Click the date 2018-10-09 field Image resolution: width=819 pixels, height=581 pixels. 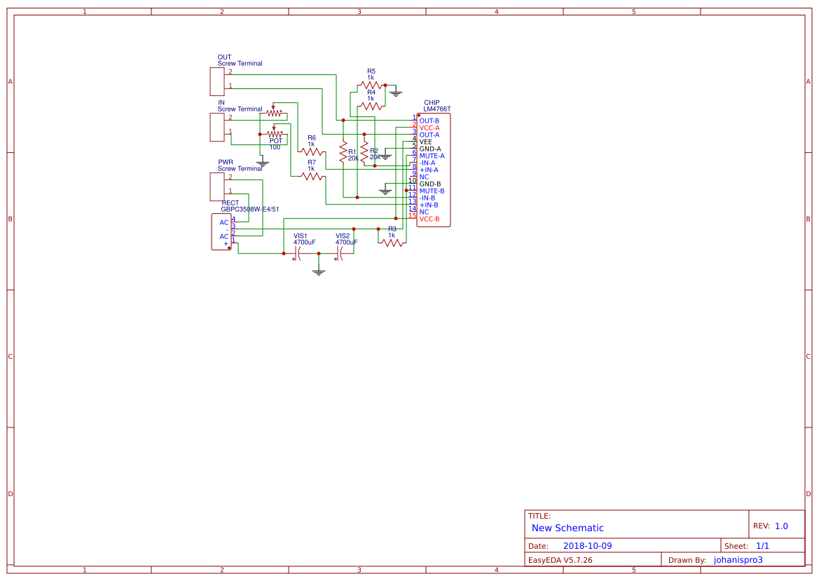click(589, 545)
